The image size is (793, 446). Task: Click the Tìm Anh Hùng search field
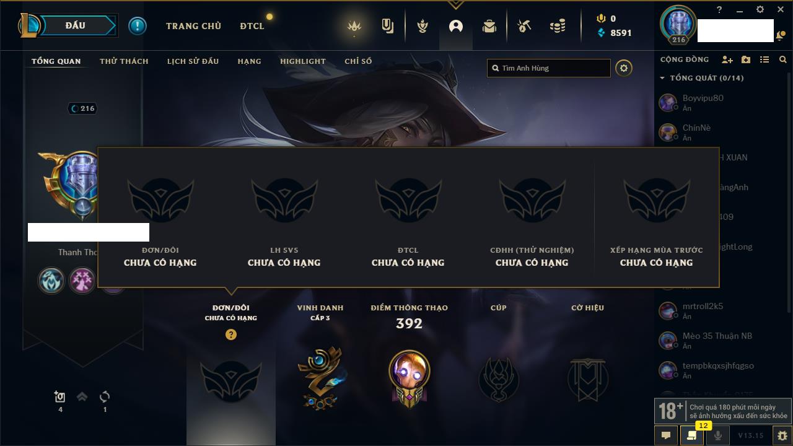(549, 68)
